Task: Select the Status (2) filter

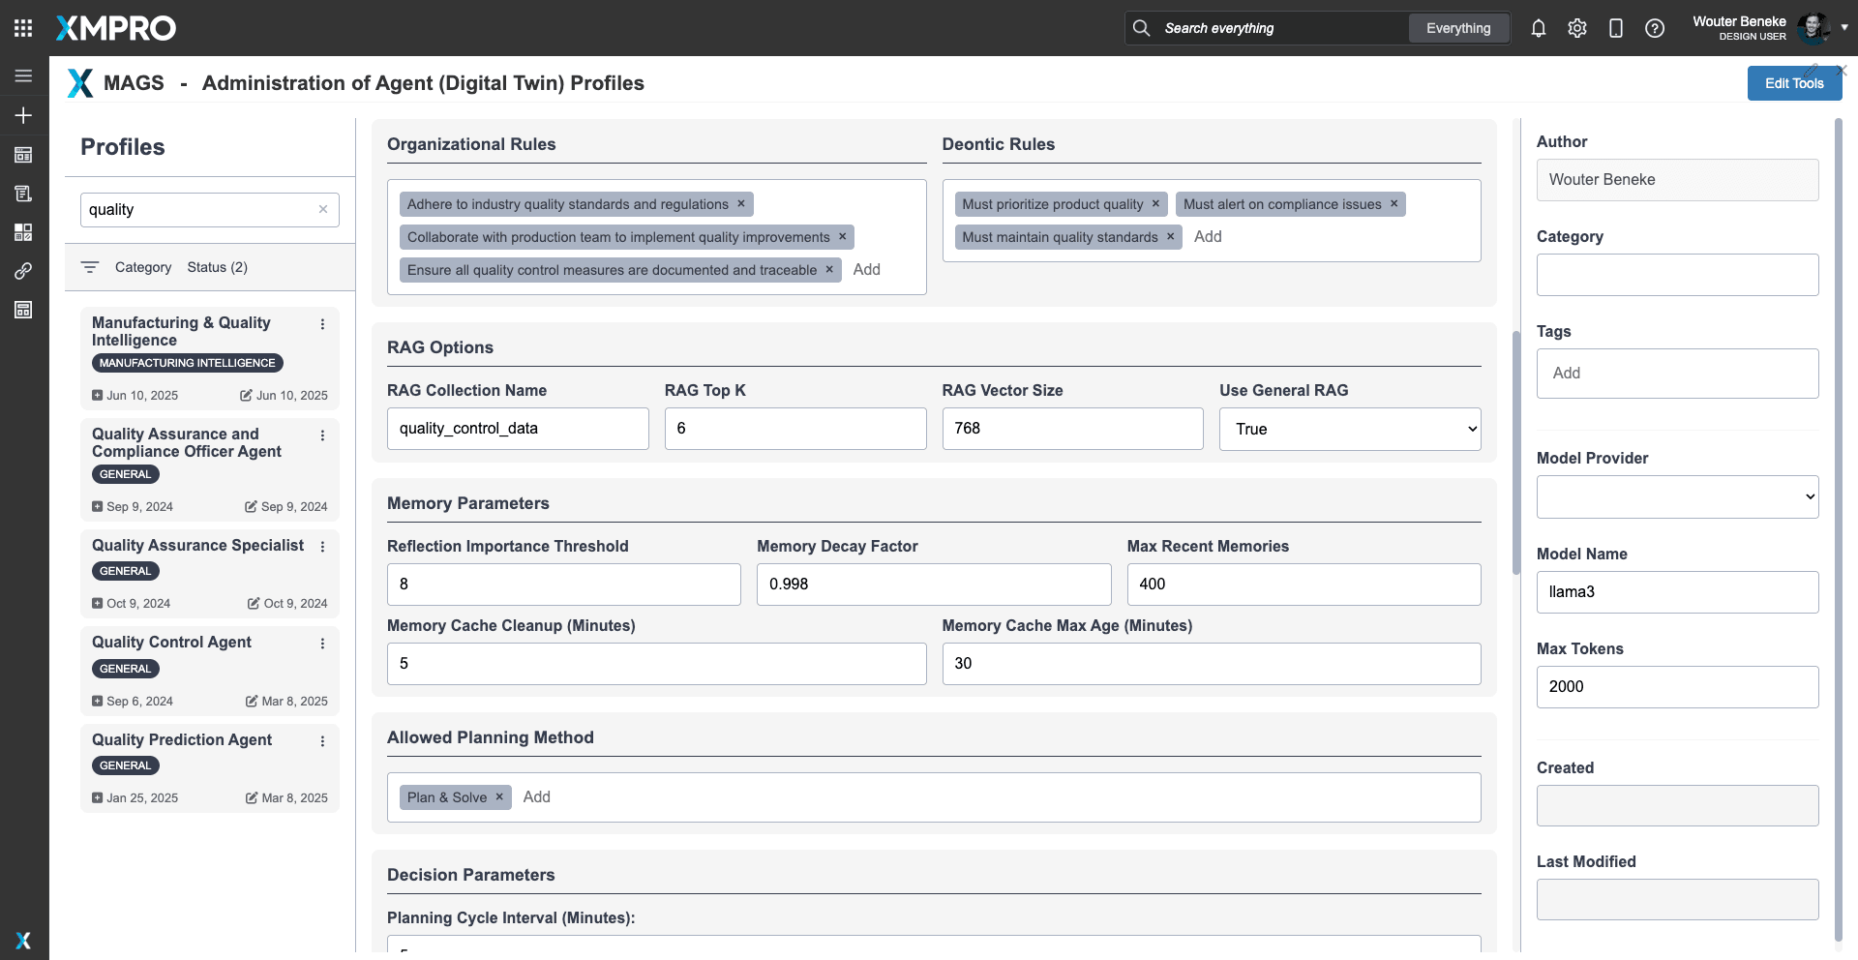Action: click(x=217, y=267)
